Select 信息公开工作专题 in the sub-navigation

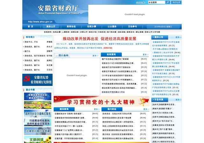click(152, 32)
